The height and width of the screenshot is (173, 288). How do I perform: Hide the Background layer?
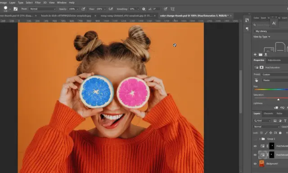pyautogui.click(x=255, y=164)
